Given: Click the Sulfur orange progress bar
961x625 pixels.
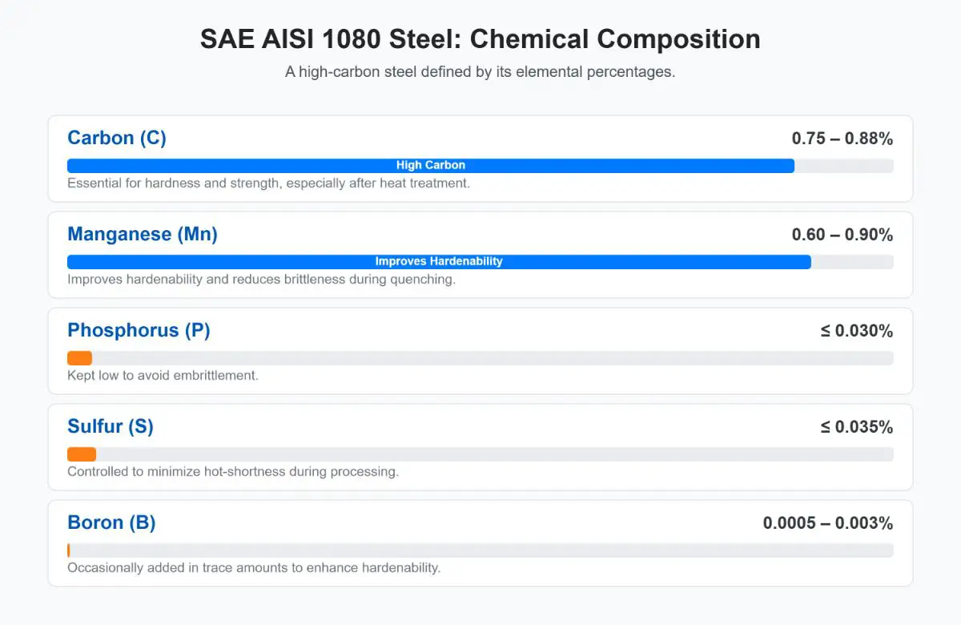Looking at the screenshot, I should pyautogui.click(x=82, y=454).
